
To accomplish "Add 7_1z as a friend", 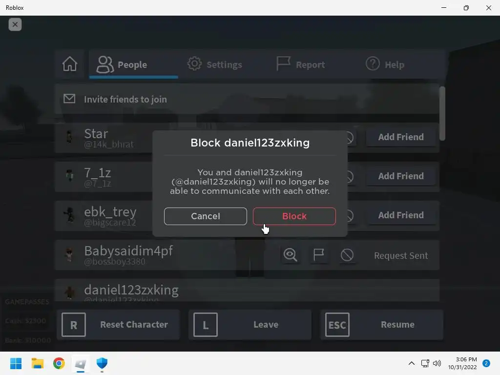I will point(401,176).
